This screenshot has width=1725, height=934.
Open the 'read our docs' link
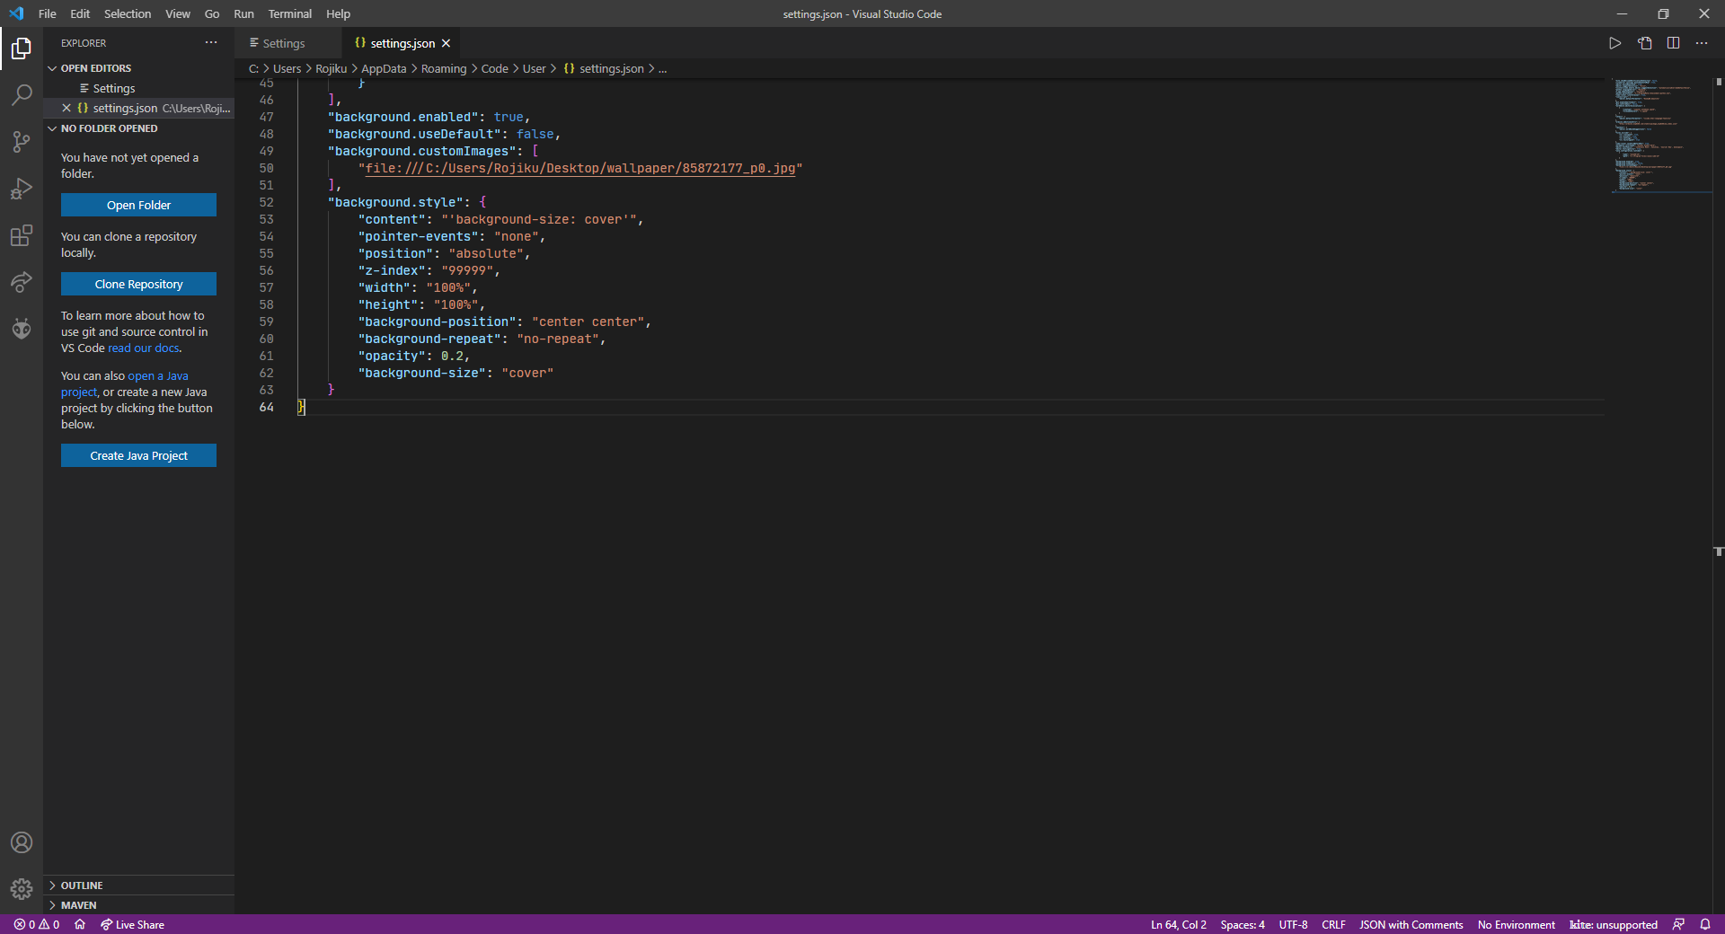(144, 348)
